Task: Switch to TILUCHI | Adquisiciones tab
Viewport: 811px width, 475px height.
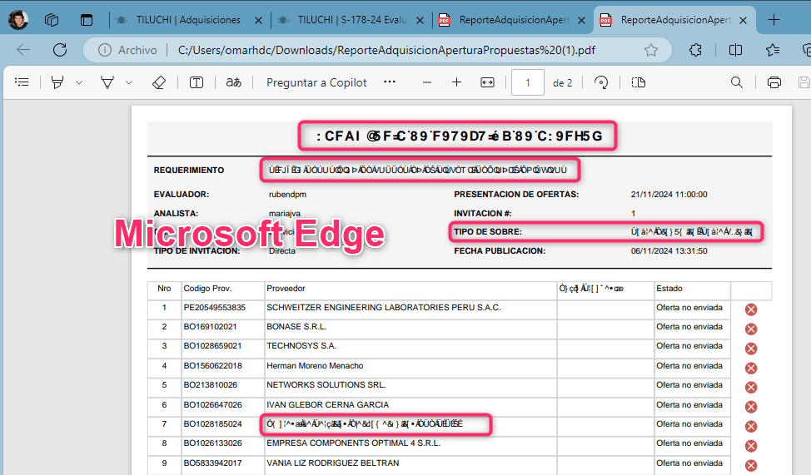Action: [188, 20]
